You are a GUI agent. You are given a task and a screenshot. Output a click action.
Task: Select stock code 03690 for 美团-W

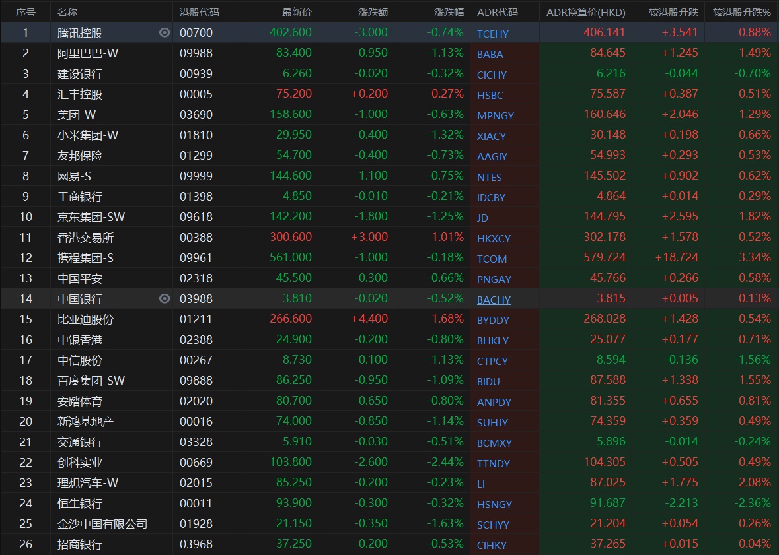[196, 114]
